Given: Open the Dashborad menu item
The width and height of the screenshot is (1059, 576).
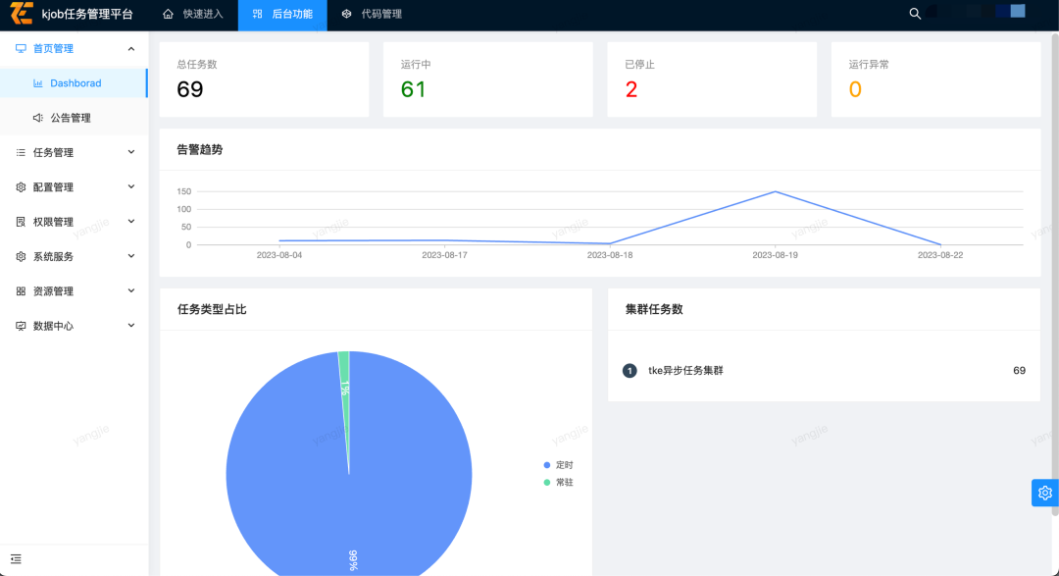Looking at the screenshot, I should (74, 83).
